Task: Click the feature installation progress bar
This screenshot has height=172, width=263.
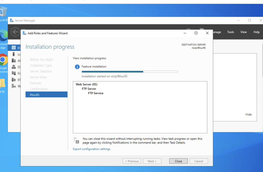Action: [x=129, y=72]
